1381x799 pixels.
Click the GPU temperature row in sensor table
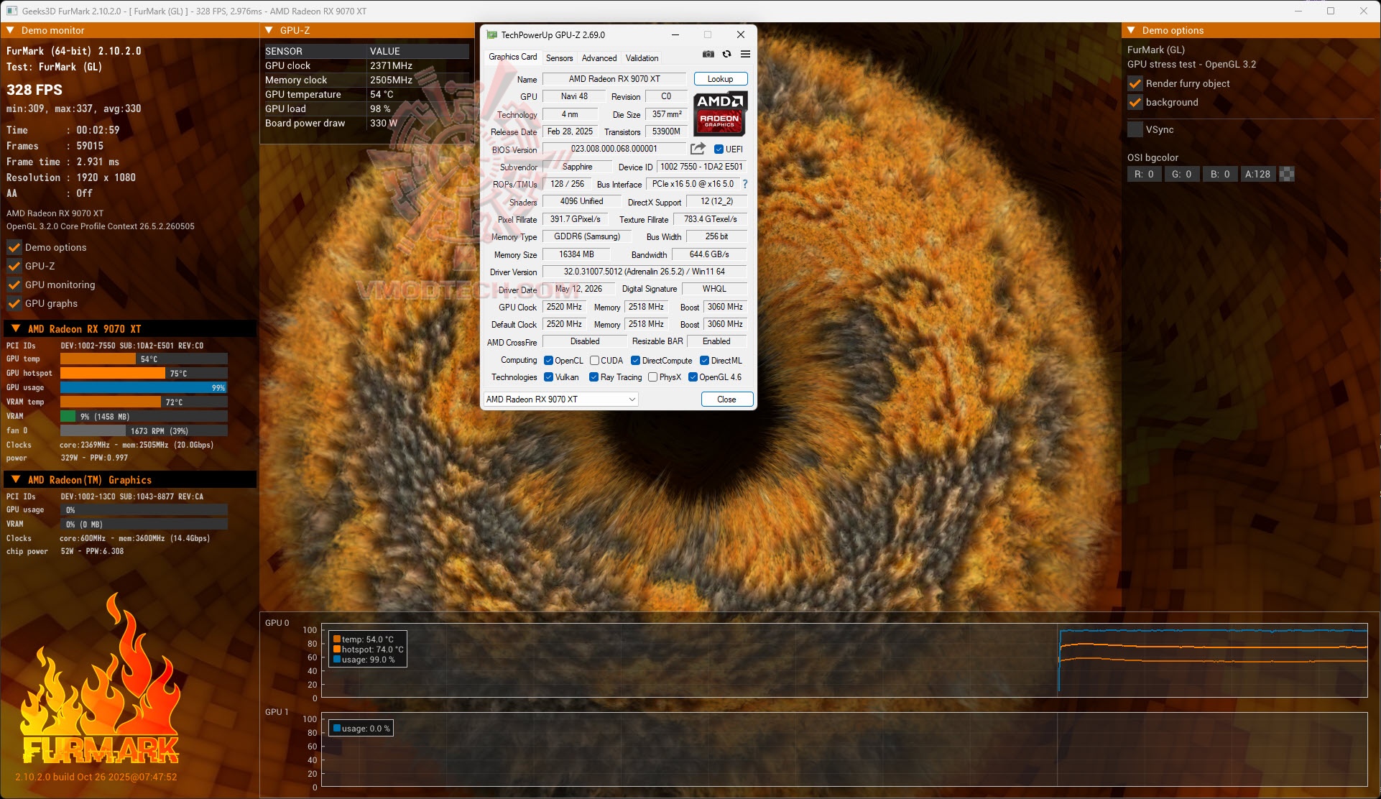click(x=366, y=94)
